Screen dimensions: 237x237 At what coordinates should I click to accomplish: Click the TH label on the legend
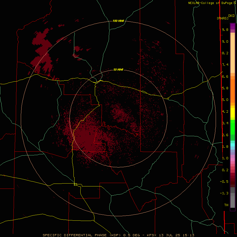(x=226, y=205)
